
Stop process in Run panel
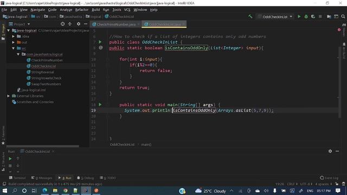pos(10,165)
